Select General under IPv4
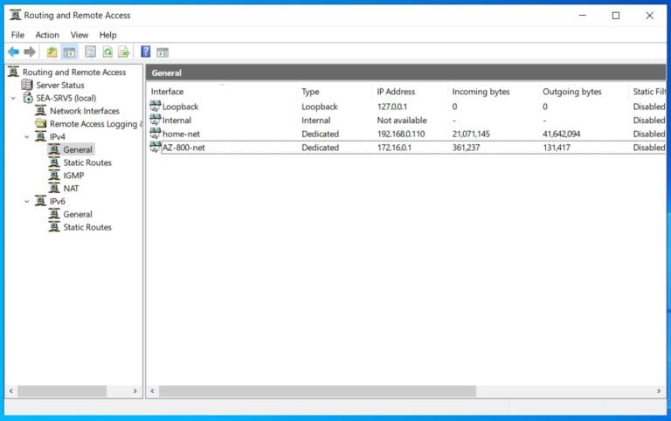Viewport: 671px width, 421px height. pos(78,149)
